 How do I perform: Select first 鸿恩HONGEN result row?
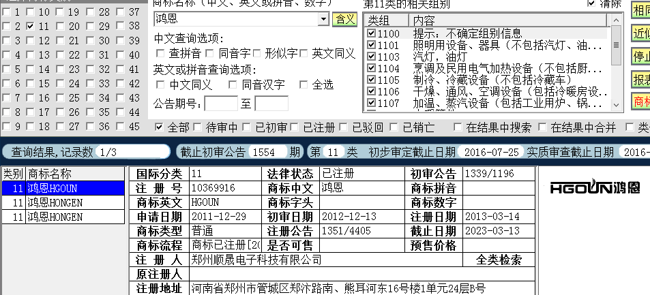[63, 202]
